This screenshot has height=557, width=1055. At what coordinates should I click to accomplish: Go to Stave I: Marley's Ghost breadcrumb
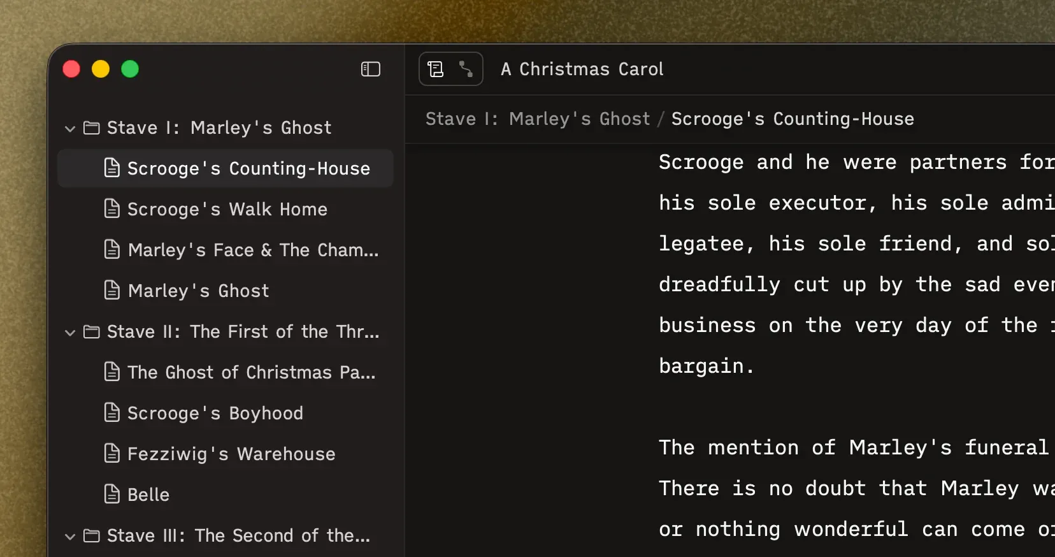[x=538, y=119]
